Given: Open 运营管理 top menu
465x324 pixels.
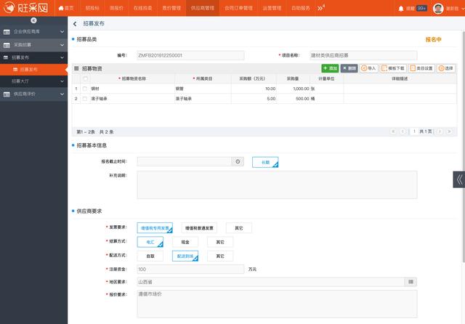Looking at the screenshot, I should [272, 8].
